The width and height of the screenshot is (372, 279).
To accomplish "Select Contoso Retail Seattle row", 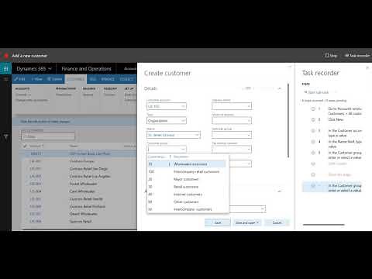I will coord(79,199).
